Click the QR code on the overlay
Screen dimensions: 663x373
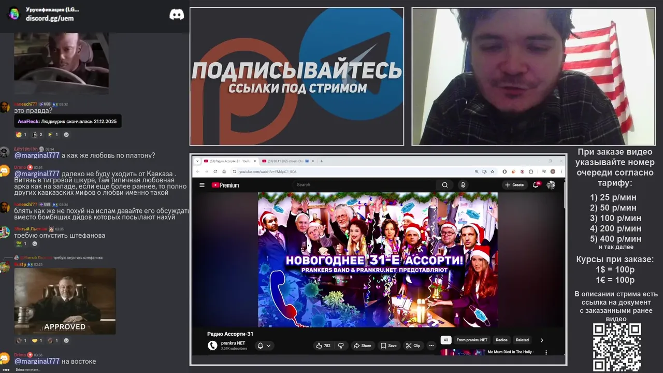click(616, 347)
